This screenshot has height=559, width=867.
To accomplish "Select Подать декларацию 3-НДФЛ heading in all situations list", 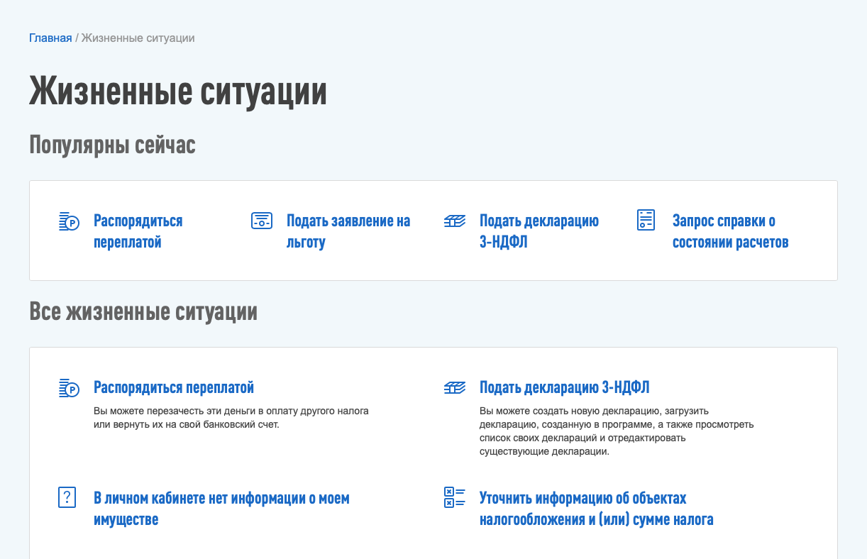I will tap(565, 387).
